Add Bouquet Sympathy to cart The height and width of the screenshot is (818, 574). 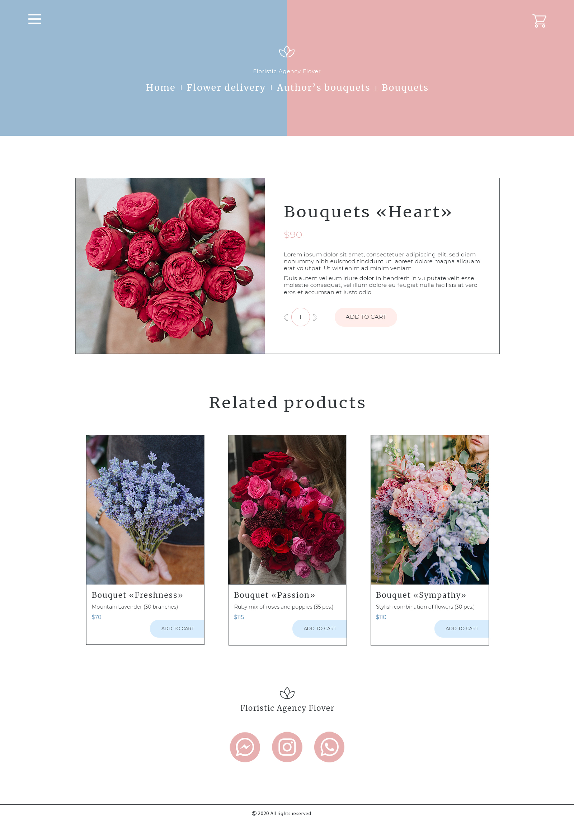tap(462, 629)
